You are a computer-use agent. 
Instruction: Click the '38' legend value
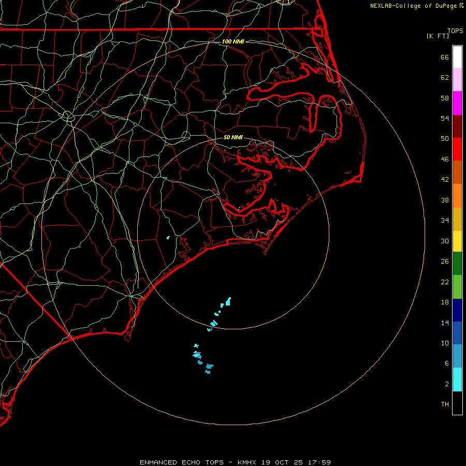445,200
